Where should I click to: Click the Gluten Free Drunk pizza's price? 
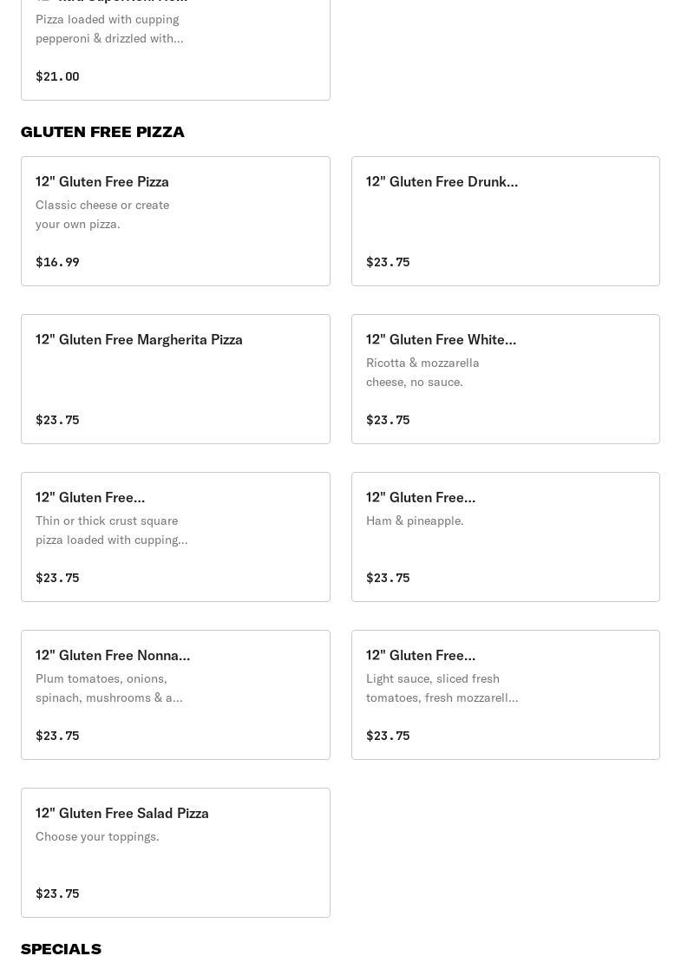point(388,262)
